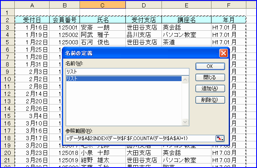Click the 参照範囲 formula field
Image resolution: width=257 pixels, height=168 pixels.
[141, 138]
